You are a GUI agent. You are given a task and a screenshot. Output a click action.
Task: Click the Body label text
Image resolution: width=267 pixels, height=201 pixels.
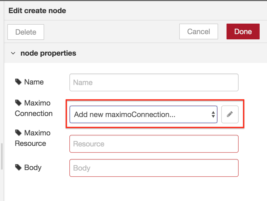33,167
